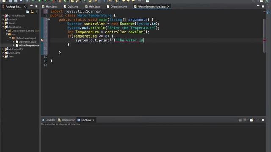Maximize the Package Explorer panel
The image size is (271, 152).
click(36, 6)
